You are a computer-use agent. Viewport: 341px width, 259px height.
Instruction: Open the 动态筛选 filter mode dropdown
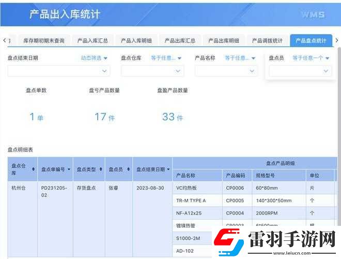[94, 58]
